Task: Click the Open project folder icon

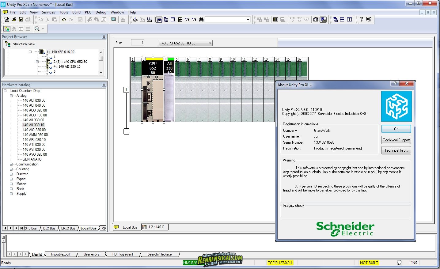Action: click(x=14, y=19)
